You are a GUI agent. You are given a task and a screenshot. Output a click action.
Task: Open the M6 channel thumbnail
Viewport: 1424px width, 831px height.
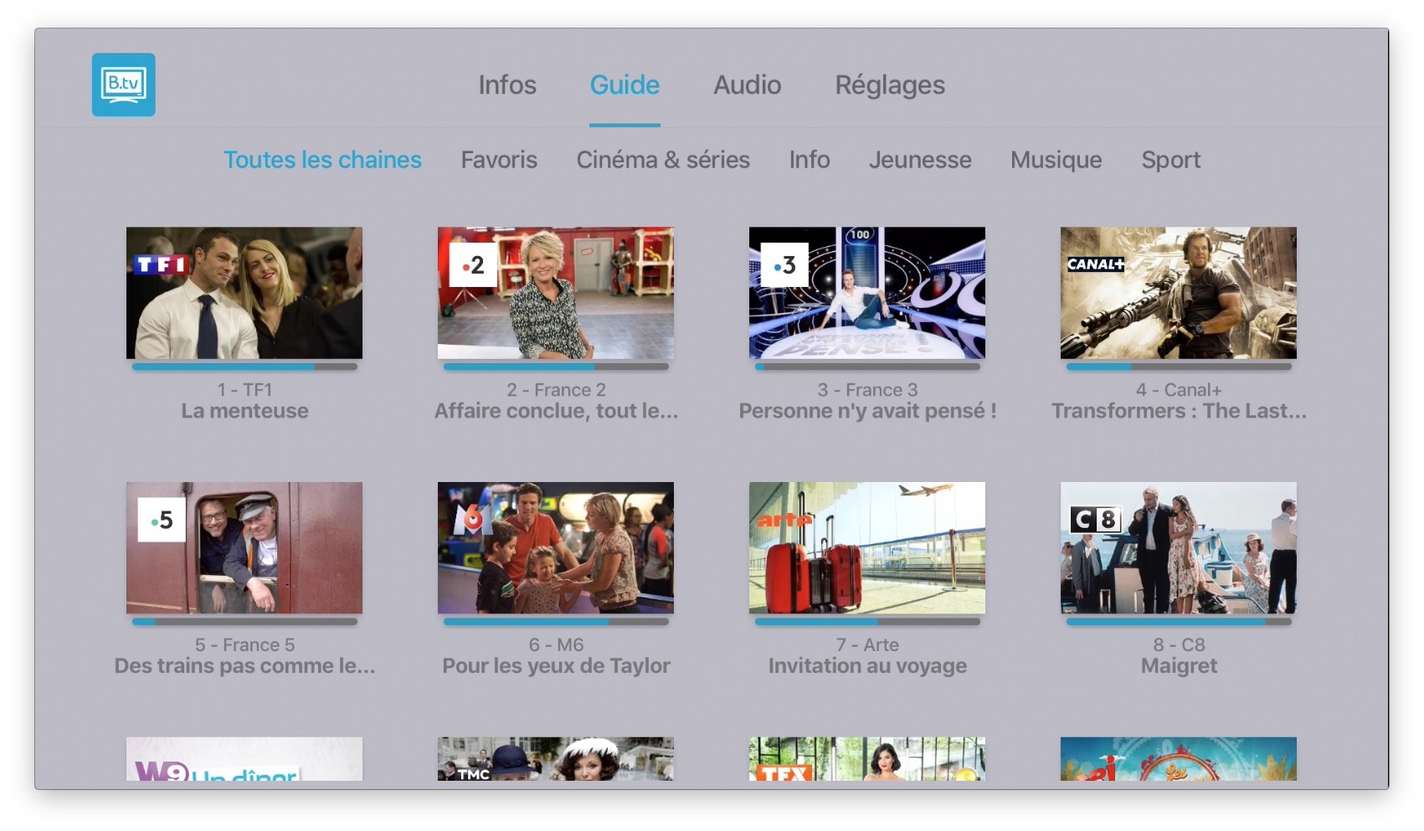click(x=556, y=548)
